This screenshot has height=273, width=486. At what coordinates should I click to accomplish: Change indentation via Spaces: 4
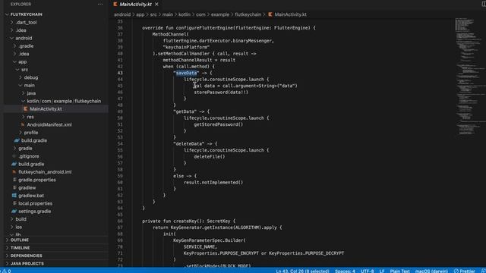click(x=345, y=271)
